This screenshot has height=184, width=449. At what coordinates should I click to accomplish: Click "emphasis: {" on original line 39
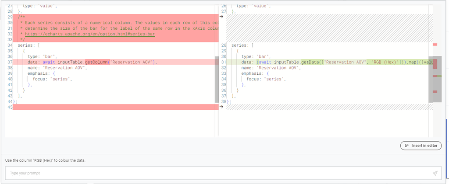pos(42,73)
